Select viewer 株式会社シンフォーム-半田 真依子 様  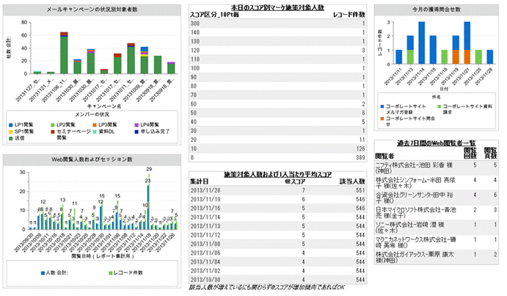(x=415, y=183)
